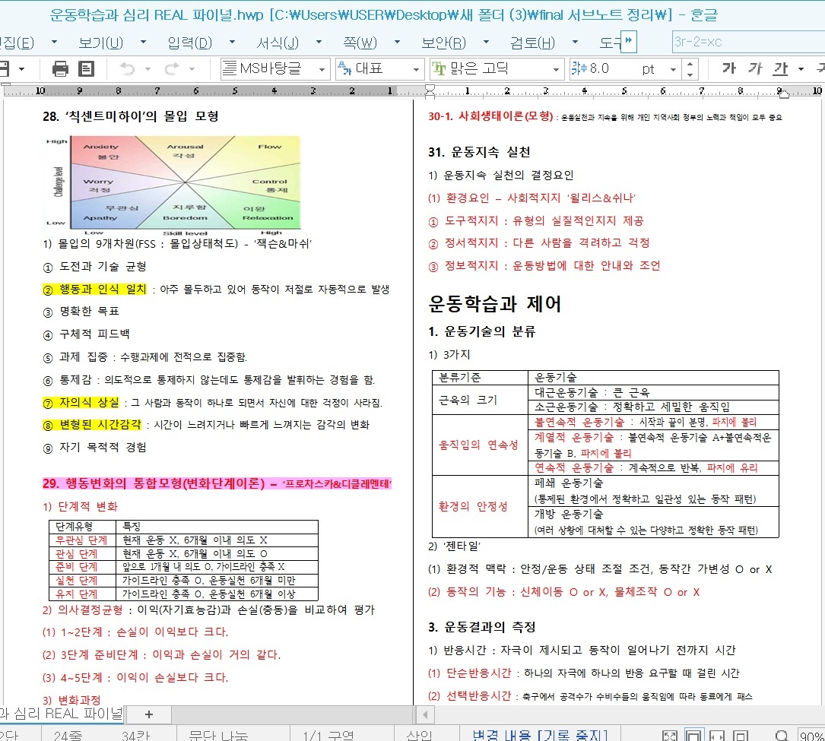
Task: Expand hidden menu items with double-arrow
Action: [x=629, y=41]
